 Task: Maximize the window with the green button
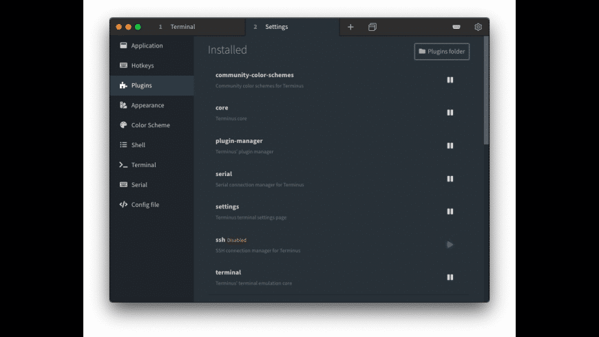point(138,27)
